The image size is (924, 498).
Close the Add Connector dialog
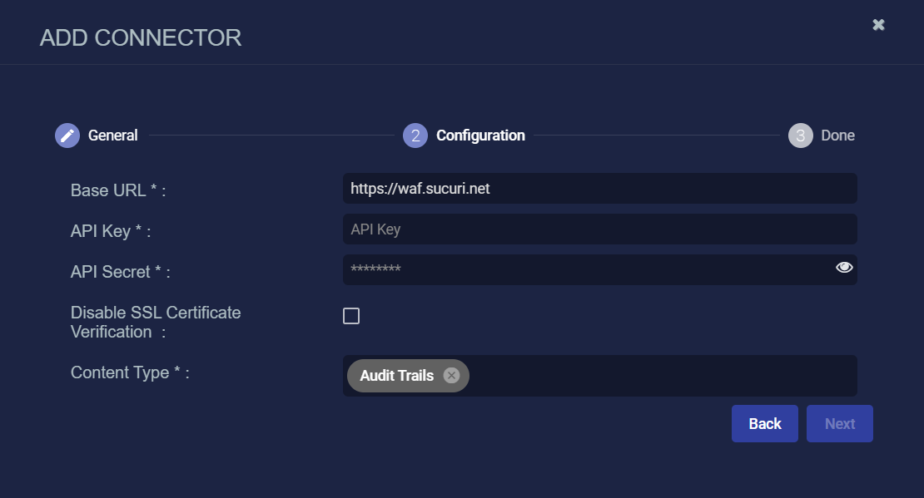tap(878, 25)
